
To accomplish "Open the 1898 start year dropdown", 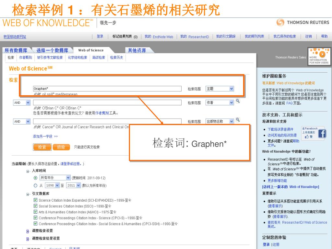I will [x=52, y=185].
